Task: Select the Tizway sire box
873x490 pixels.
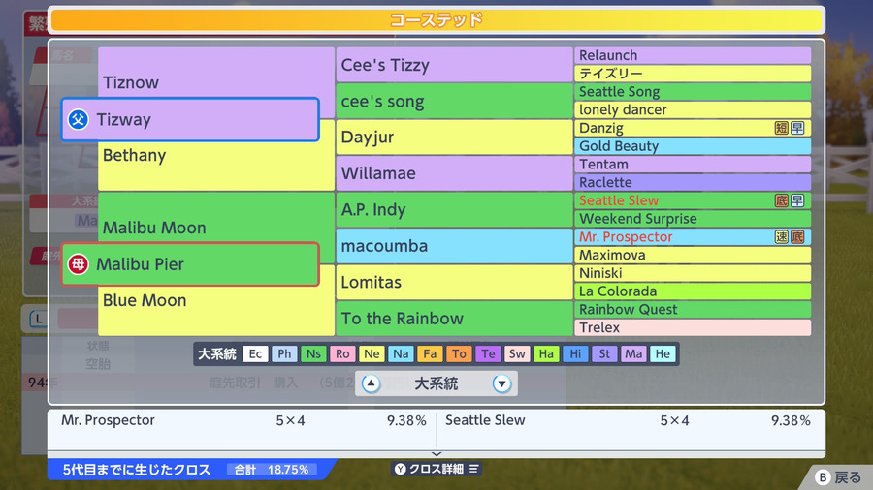Action: click(190, 119)
